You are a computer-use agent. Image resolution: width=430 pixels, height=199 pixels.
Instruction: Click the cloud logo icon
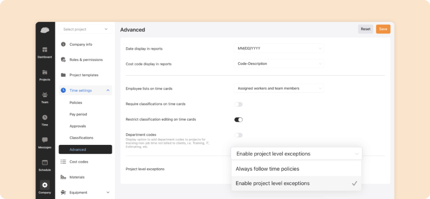click(x=45, y=30)
